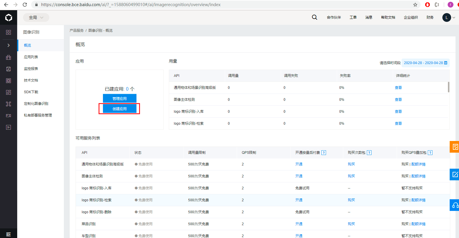This screenshot has width=459, height=238.
Task: Click 查看 for logo 商标识别-检索 usage
Action: pyautogui.click(x=398, y=124)
